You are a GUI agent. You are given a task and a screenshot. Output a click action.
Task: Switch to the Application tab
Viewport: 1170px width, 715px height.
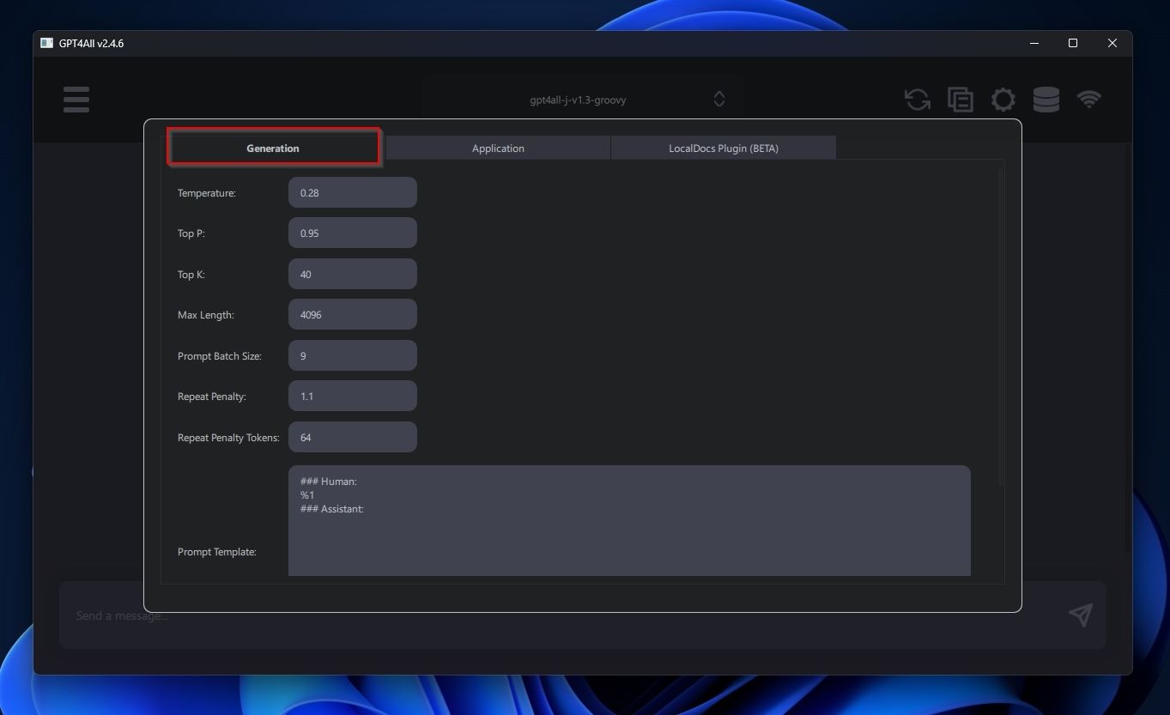(x=498, y=148)
